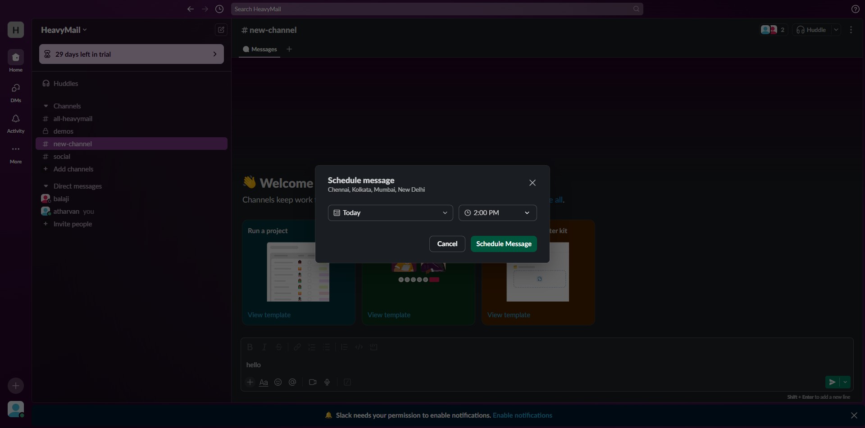Click the new message compose icon
This screenshot has width=865, height=428.
[221, 30]
